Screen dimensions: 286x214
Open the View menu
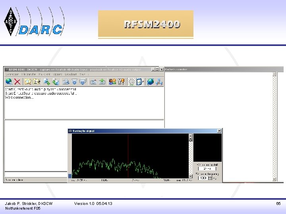pos(82,74)
